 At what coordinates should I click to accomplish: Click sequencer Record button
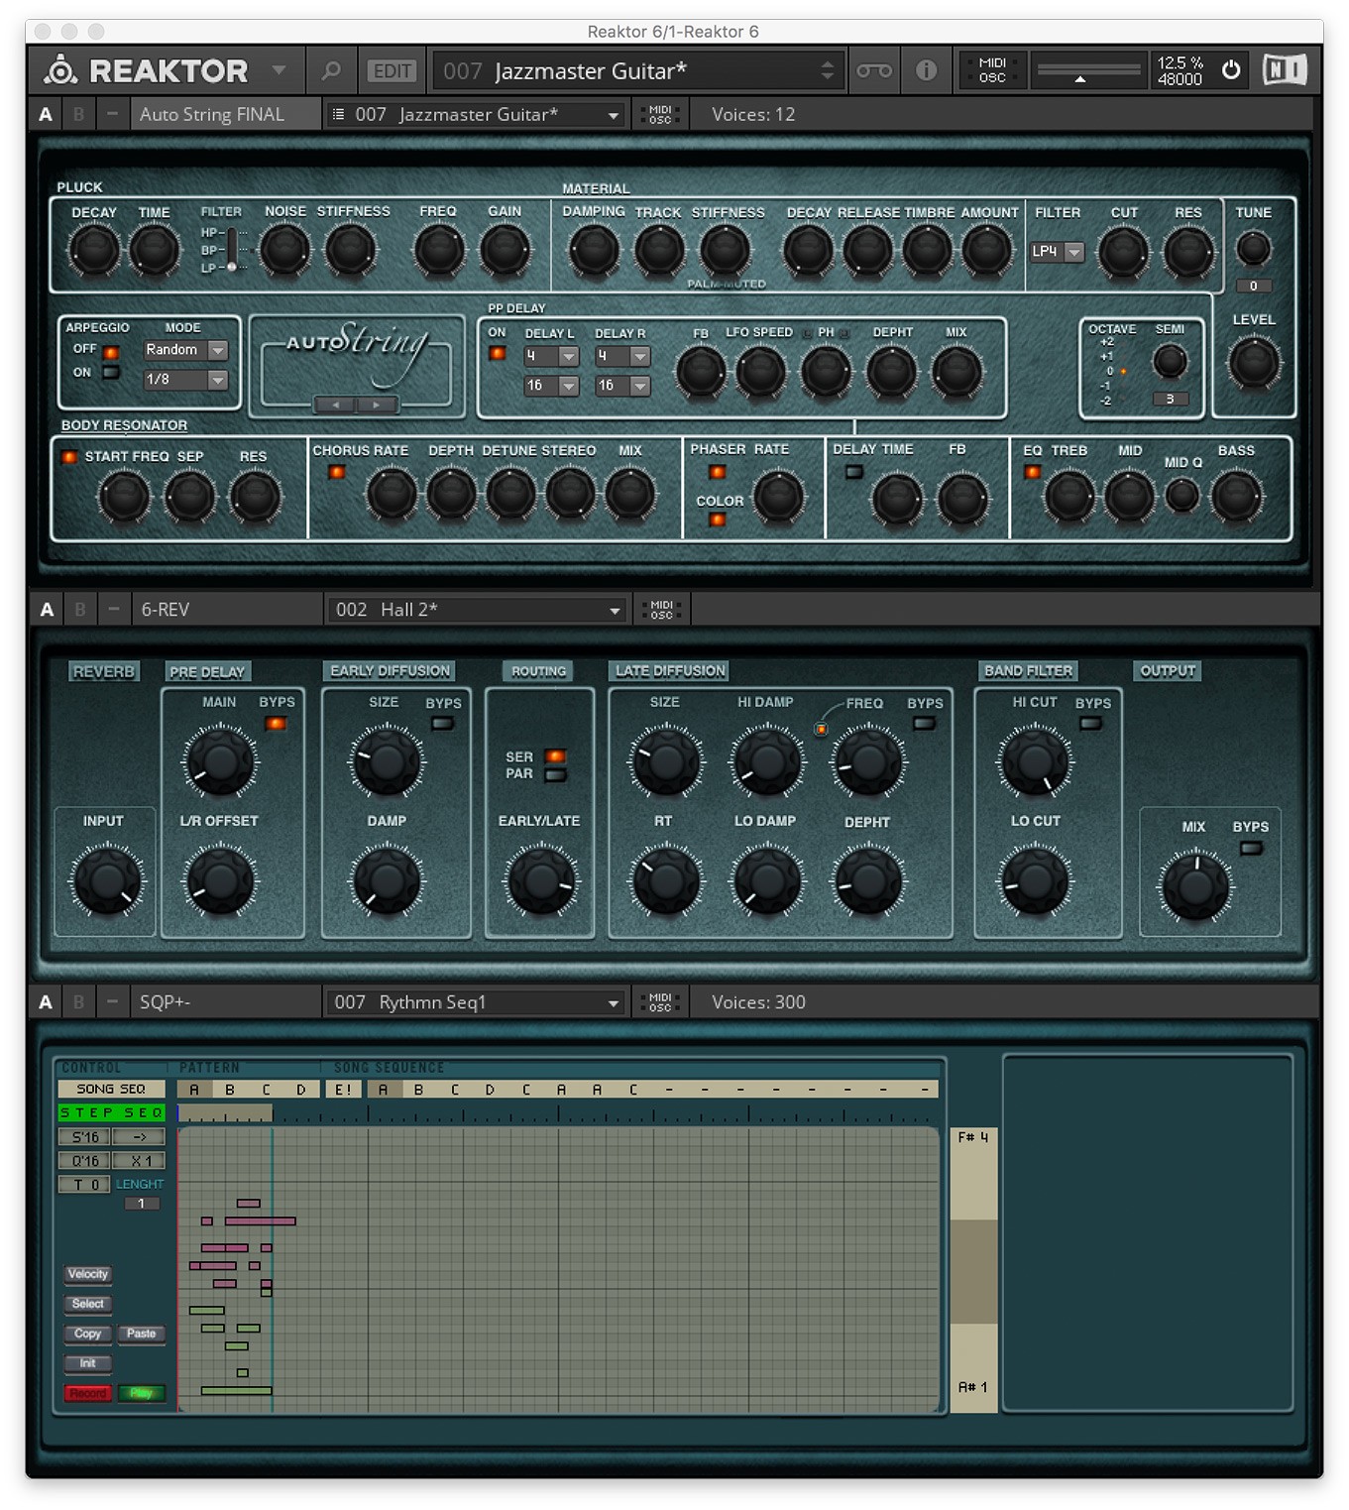pos(88,1393)
